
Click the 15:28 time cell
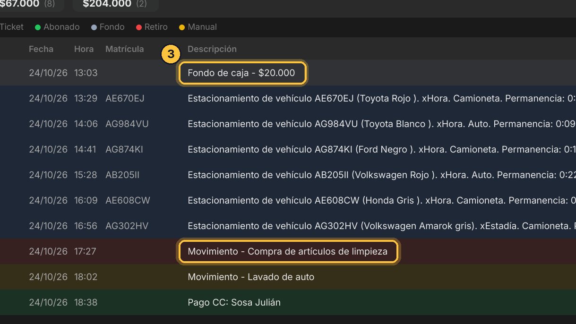86,175
